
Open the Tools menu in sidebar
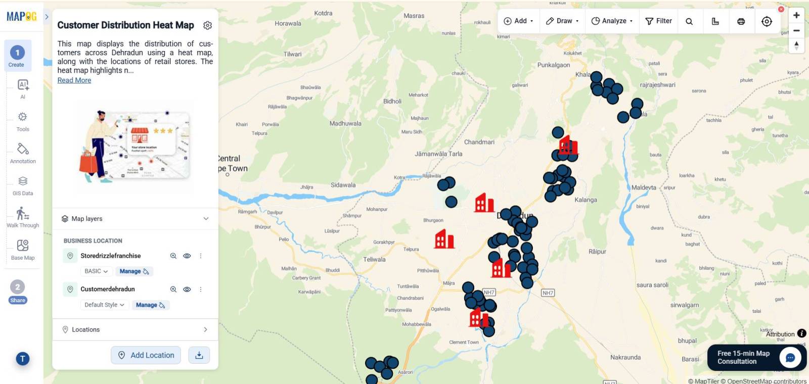(x=23, y=122)
